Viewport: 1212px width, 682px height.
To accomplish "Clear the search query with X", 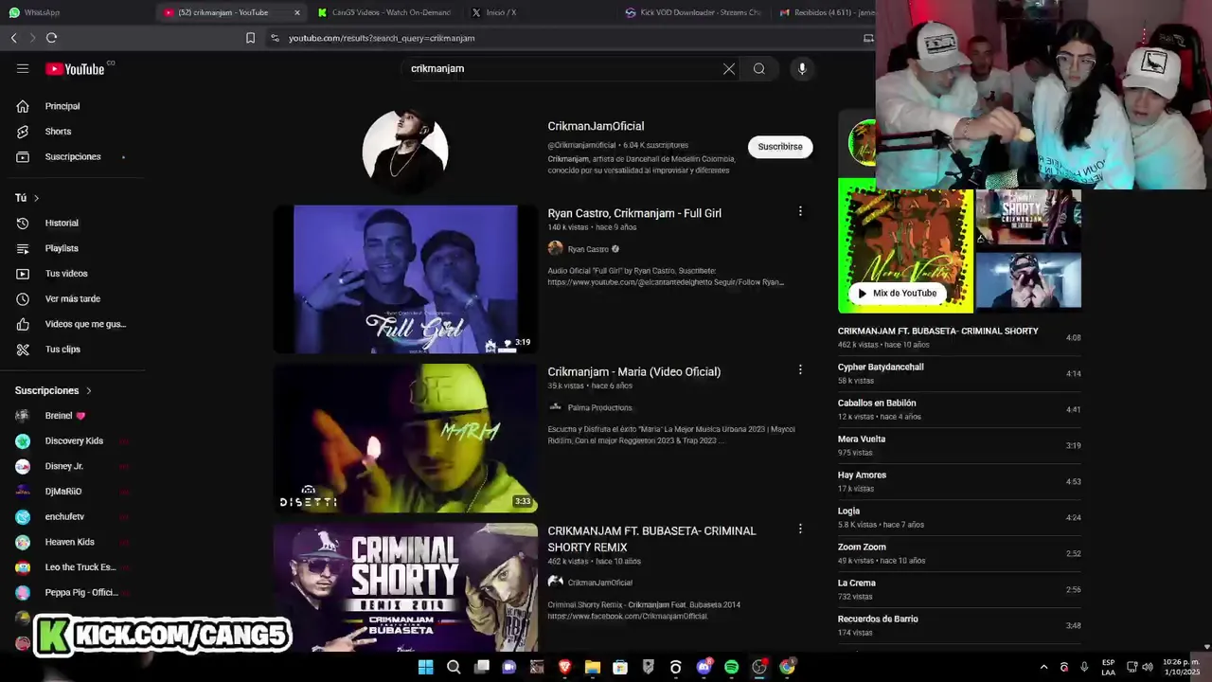I will pyautogui.click(x=729, y=68).
